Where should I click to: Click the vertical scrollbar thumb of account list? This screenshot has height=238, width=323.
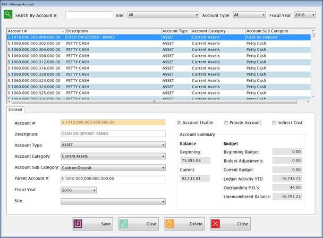coord(313,35)
